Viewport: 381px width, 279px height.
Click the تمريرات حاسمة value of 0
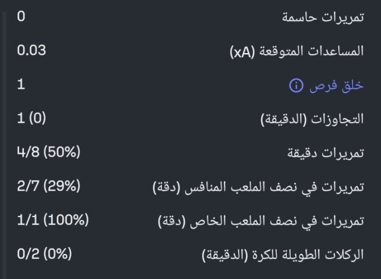pos(21,16)
